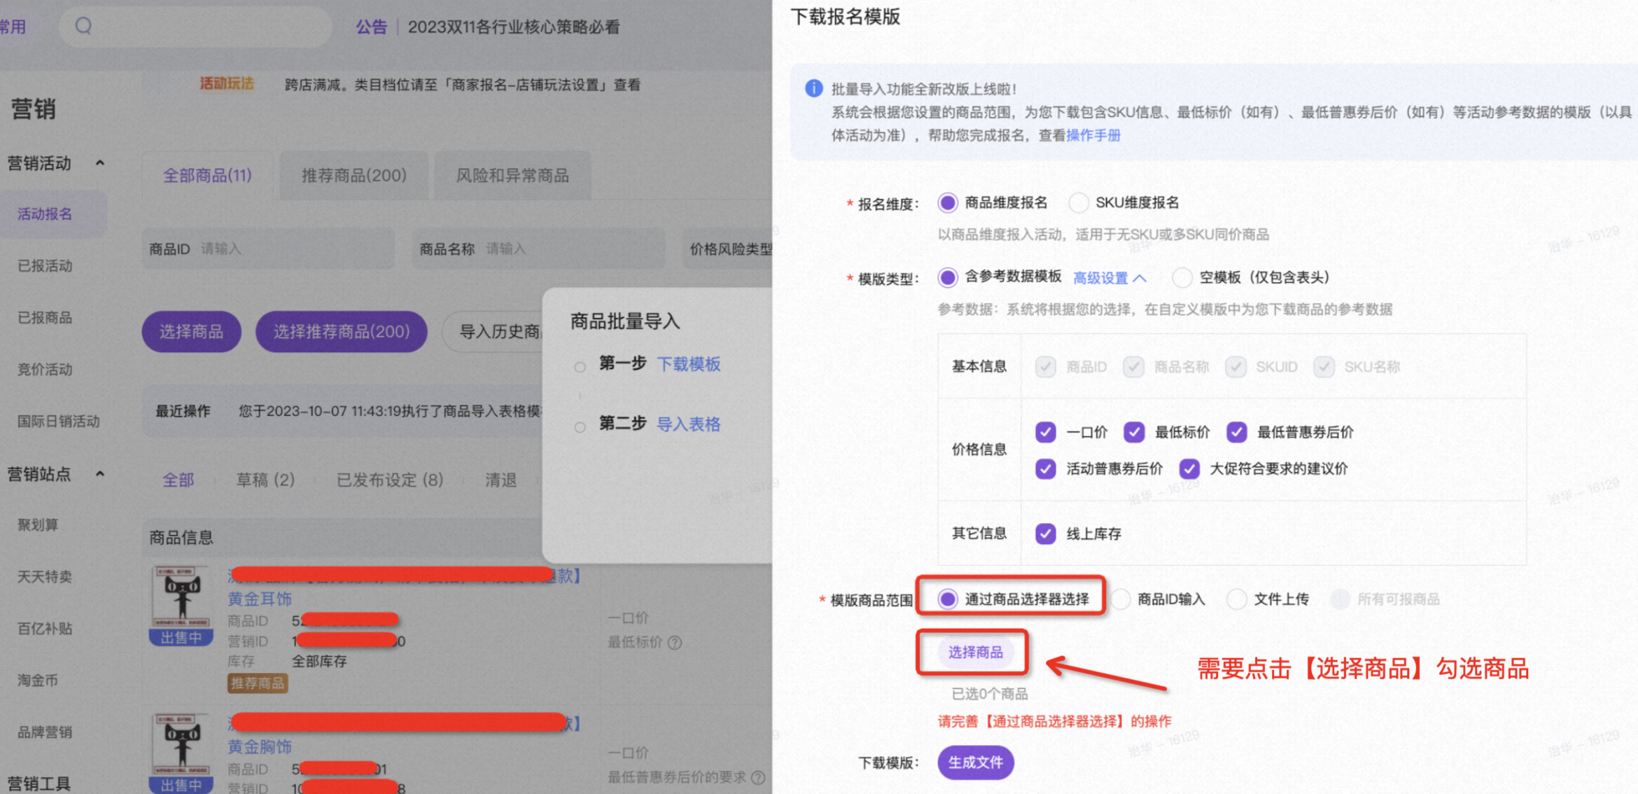
Task: Click 导入表格 link in step two
Action: point(689,424)
